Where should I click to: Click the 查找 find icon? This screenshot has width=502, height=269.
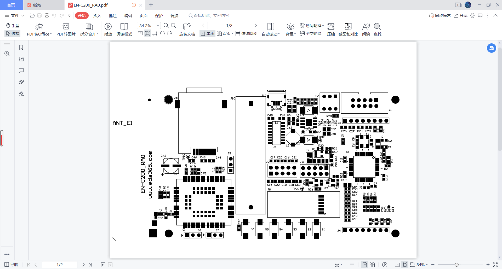pyautogui.click(x=377, y=27)
